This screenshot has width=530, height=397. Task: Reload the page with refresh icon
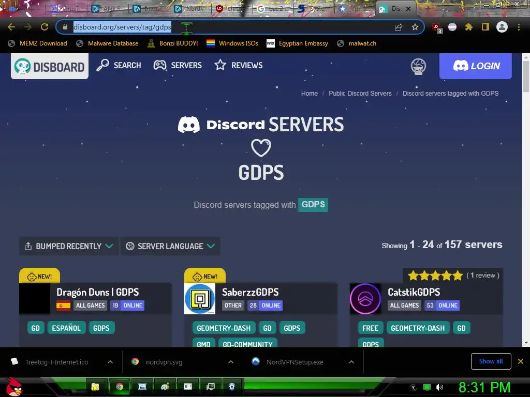[x=45, y=27]
